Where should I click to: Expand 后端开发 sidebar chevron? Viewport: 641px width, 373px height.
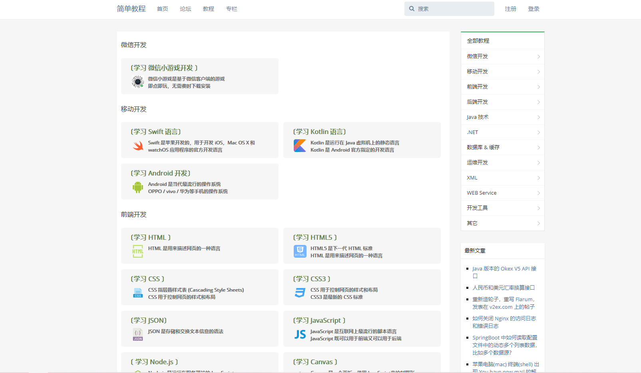[539, 102]
